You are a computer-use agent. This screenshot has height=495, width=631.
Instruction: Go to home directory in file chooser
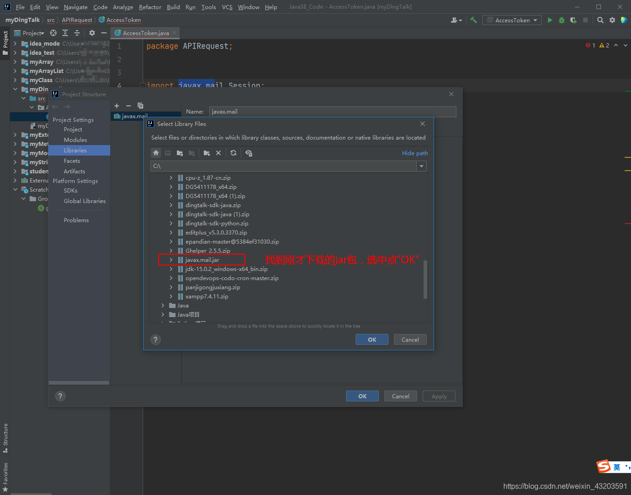point(156,153)
